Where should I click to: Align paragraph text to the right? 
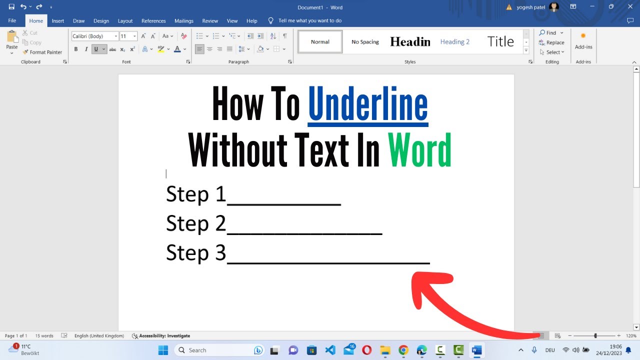click(219, 49)
